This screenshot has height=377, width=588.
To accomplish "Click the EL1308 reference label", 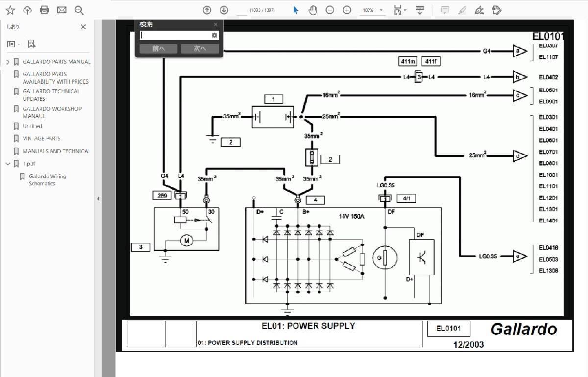I will pyautogui.click(x=548, y=271).
